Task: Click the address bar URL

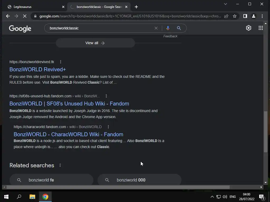Action: point(130,16)
